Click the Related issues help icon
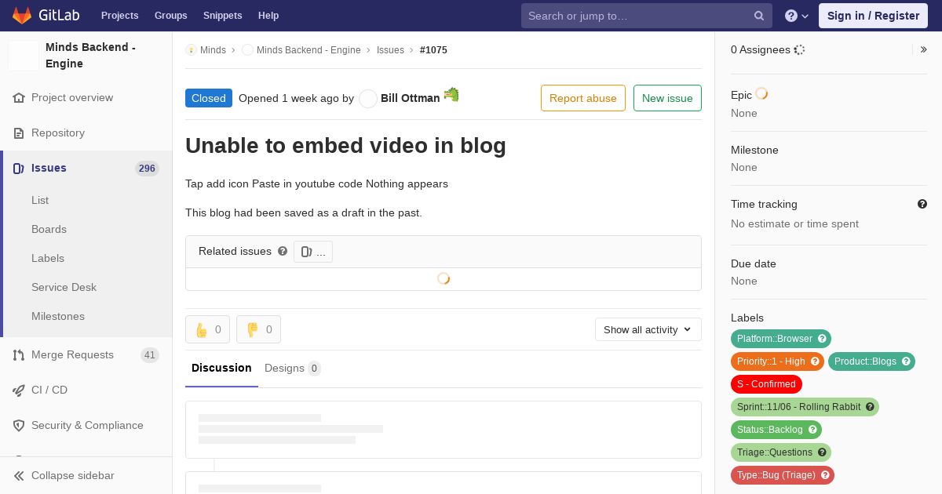The image size is (942, 494). click(283, 251)
